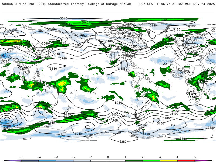Click the '1' colorbar tick label
Screen dimensions: 216x162
coord(125,157)
